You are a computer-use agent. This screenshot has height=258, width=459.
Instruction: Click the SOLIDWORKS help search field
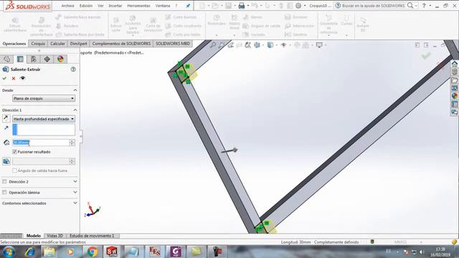point(373,6)
